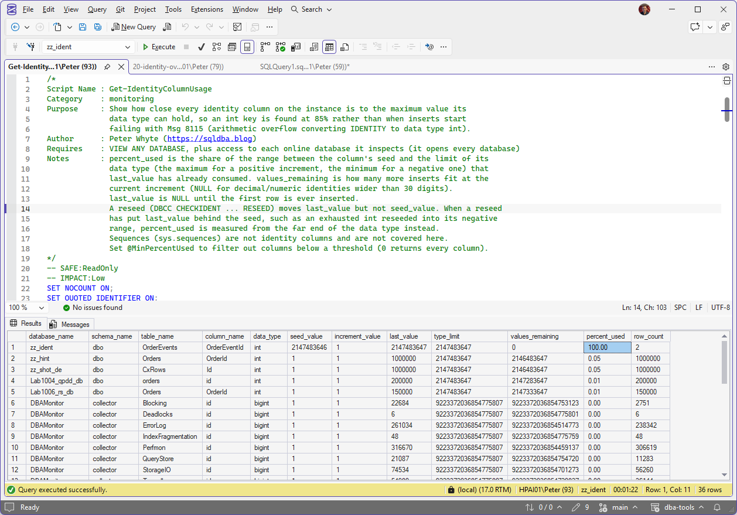Pin the Get-Identity tab with pin icon
Image resolution: width=737 pixels, height=515 pixels.
(107, 67)
